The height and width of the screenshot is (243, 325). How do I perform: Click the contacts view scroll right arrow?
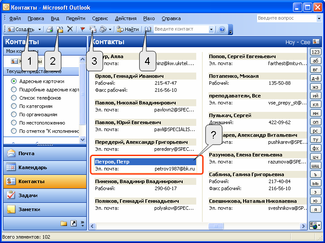point(304,226)
